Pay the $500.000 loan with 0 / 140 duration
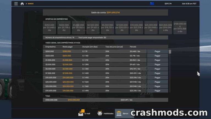 coord(157,56)
